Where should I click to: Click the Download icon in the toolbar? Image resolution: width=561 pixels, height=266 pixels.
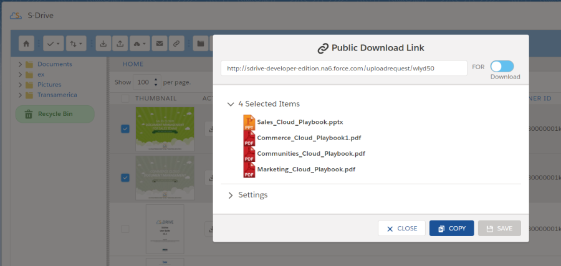[x=103, y=44]
